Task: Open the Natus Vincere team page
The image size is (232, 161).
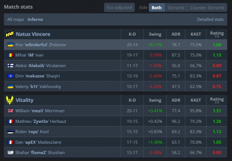Action: point(33,34)
